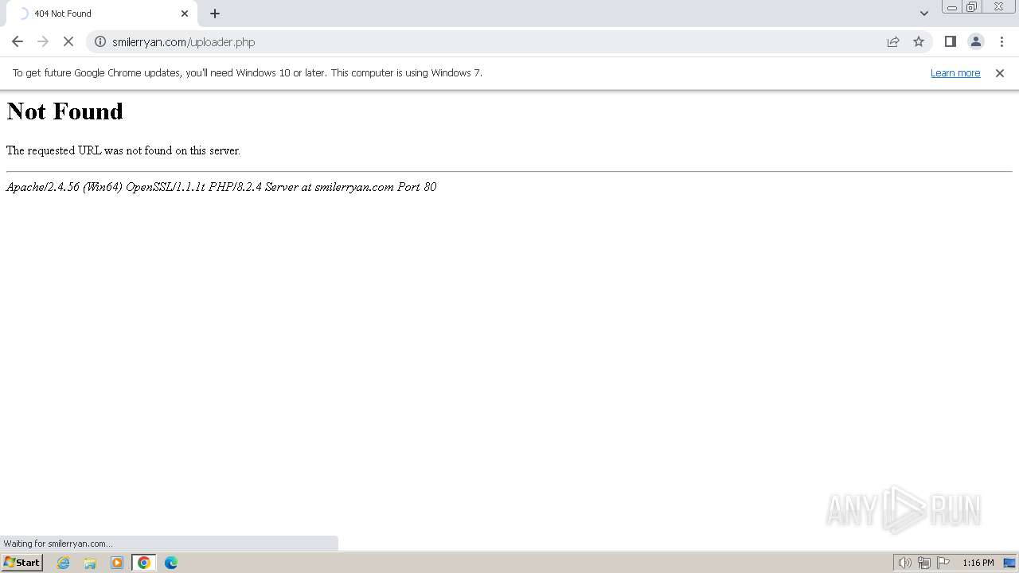Go back to the previous page
1019x573 pixels.
[x=18, y=41]
